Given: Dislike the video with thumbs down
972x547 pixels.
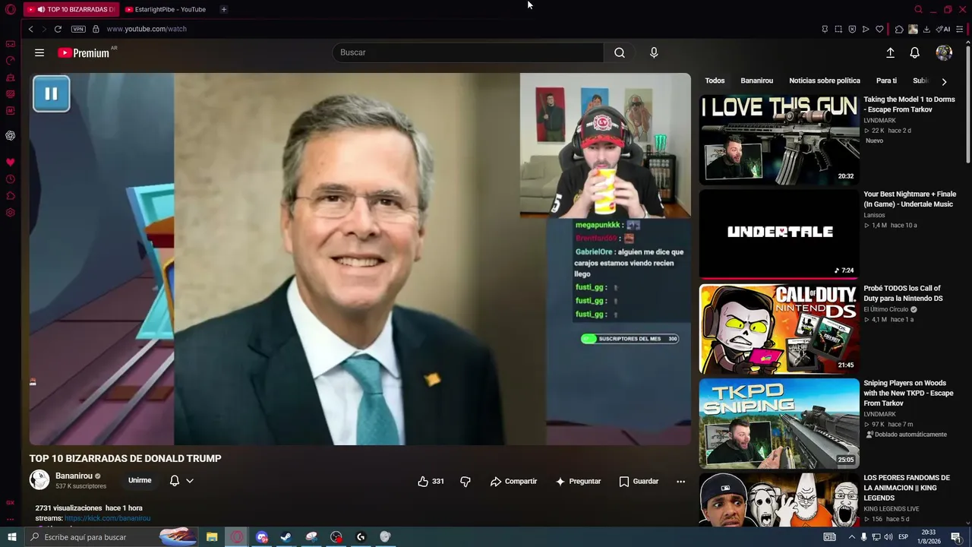Looking at the screenshot, I should [465, 482].
